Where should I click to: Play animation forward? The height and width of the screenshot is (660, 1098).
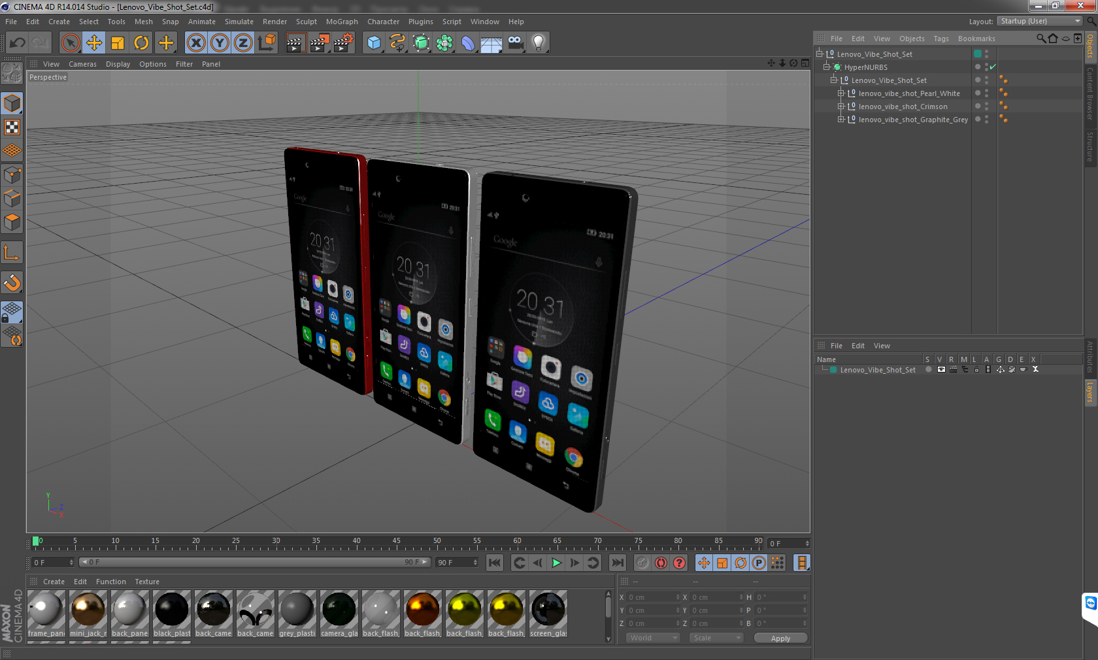[556, 563]
